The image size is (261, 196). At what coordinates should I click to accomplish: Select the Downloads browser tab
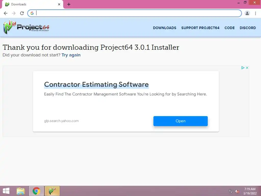click(x=33, y=4)
